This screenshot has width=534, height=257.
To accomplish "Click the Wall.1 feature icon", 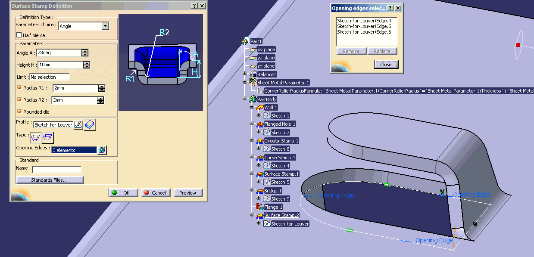I will 260,108.
